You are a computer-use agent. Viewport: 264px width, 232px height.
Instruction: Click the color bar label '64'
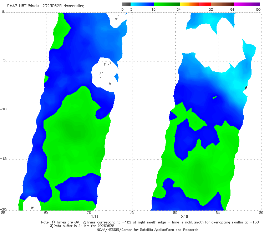point(232,10)
